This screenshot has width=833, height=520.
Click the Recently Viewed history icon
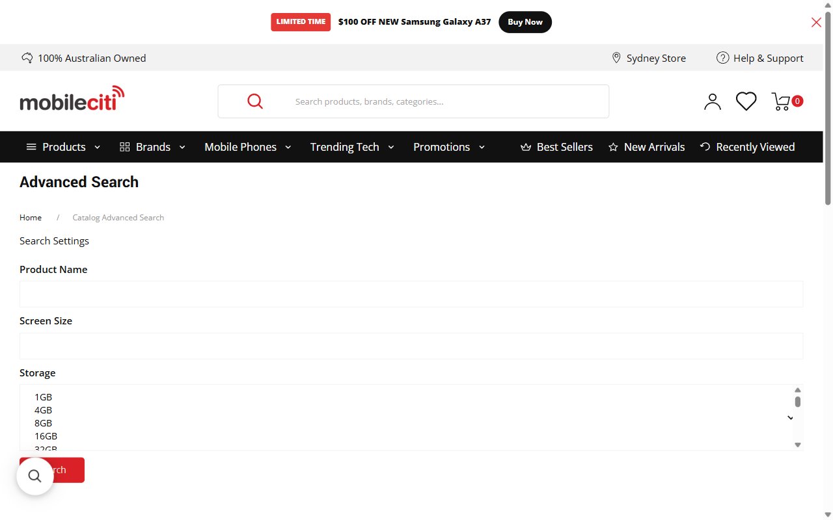705,147
